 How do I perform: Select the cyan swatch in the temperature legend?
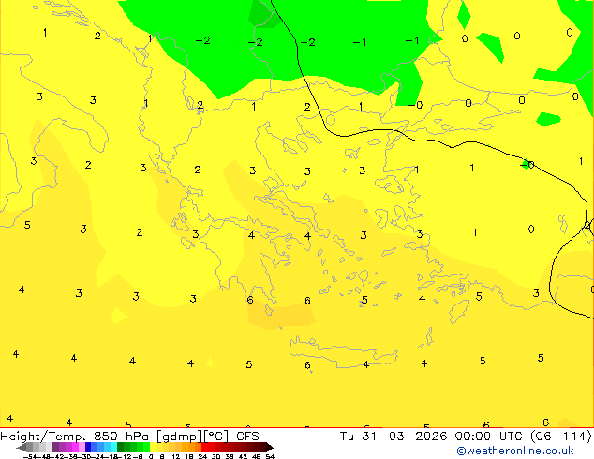tap(113, 447)
